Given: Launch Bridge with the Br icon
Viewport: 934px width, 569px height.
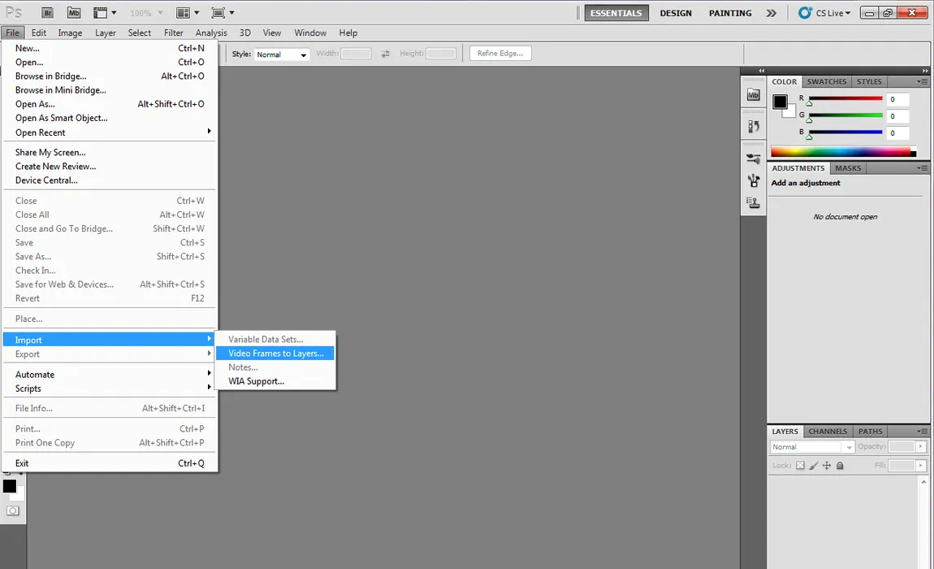Looking at the screenshot, I should click(x=47, y=12).
